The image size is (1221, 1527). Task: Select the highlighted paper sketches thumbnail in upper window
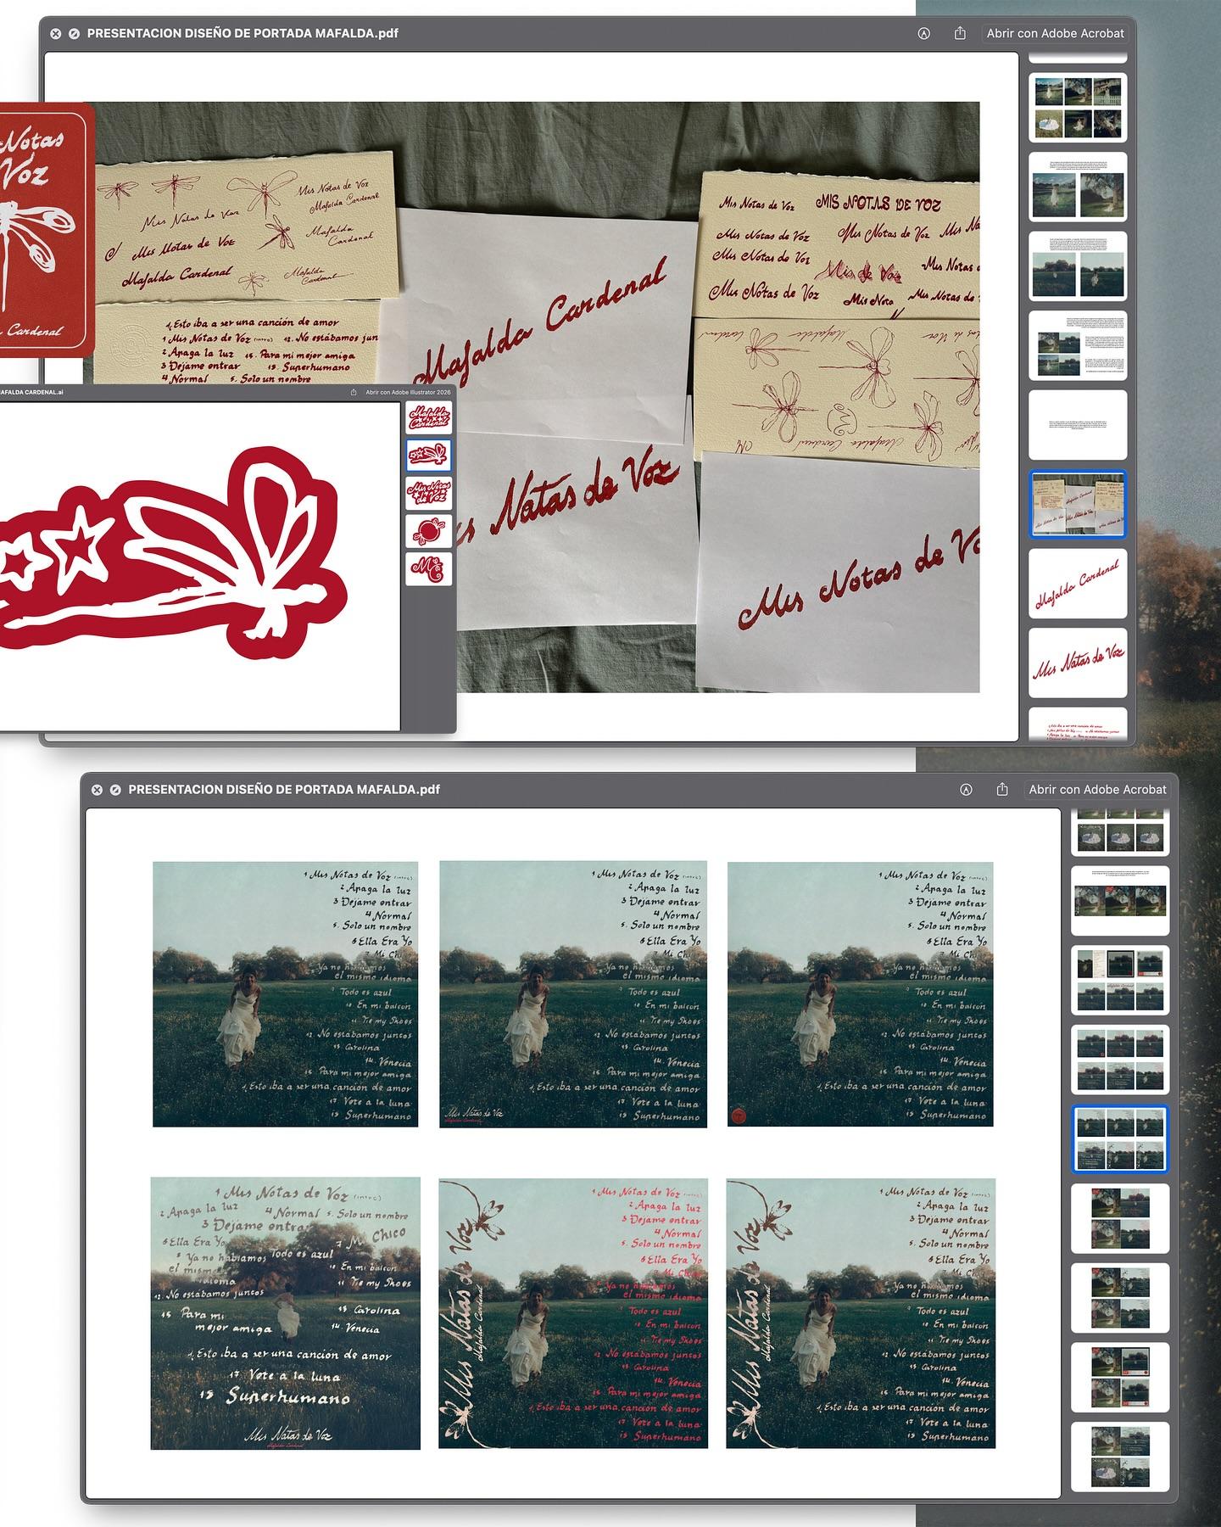[x=1078, y=504]
